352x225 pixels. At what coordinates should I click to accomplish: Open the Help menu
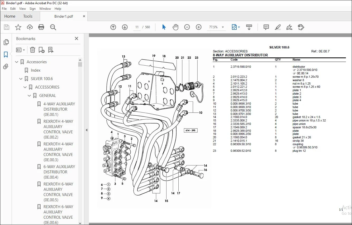pyautogui.click(x=58, y=9)
